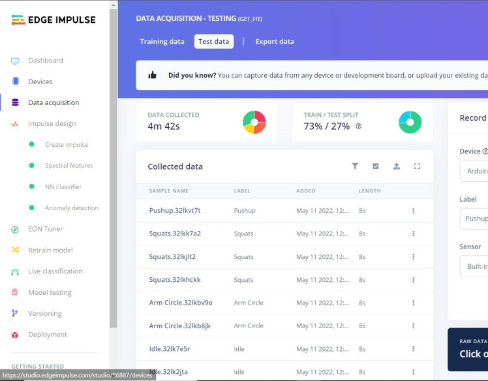Click the upload data icon
The height and width of the screenshot is (381, 488).
[396, 166]
